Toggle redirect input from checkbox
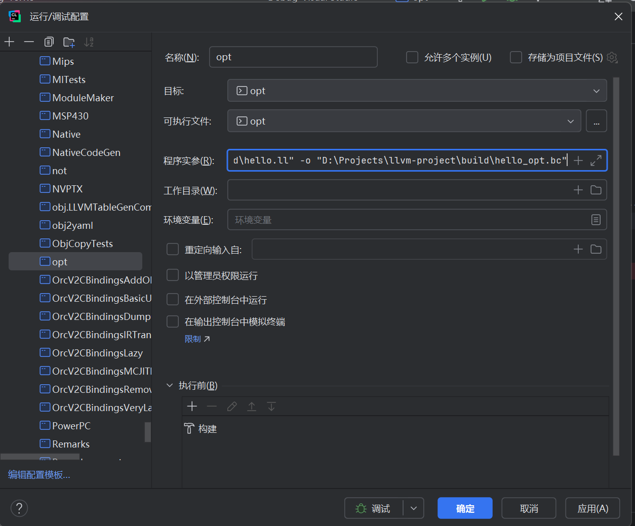The height and width of the screenshot is (526, 635). click(173, 249)
